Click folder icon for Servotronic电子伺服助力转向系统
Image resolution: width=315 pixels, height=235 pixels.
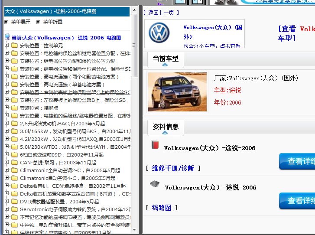[14, 209]
